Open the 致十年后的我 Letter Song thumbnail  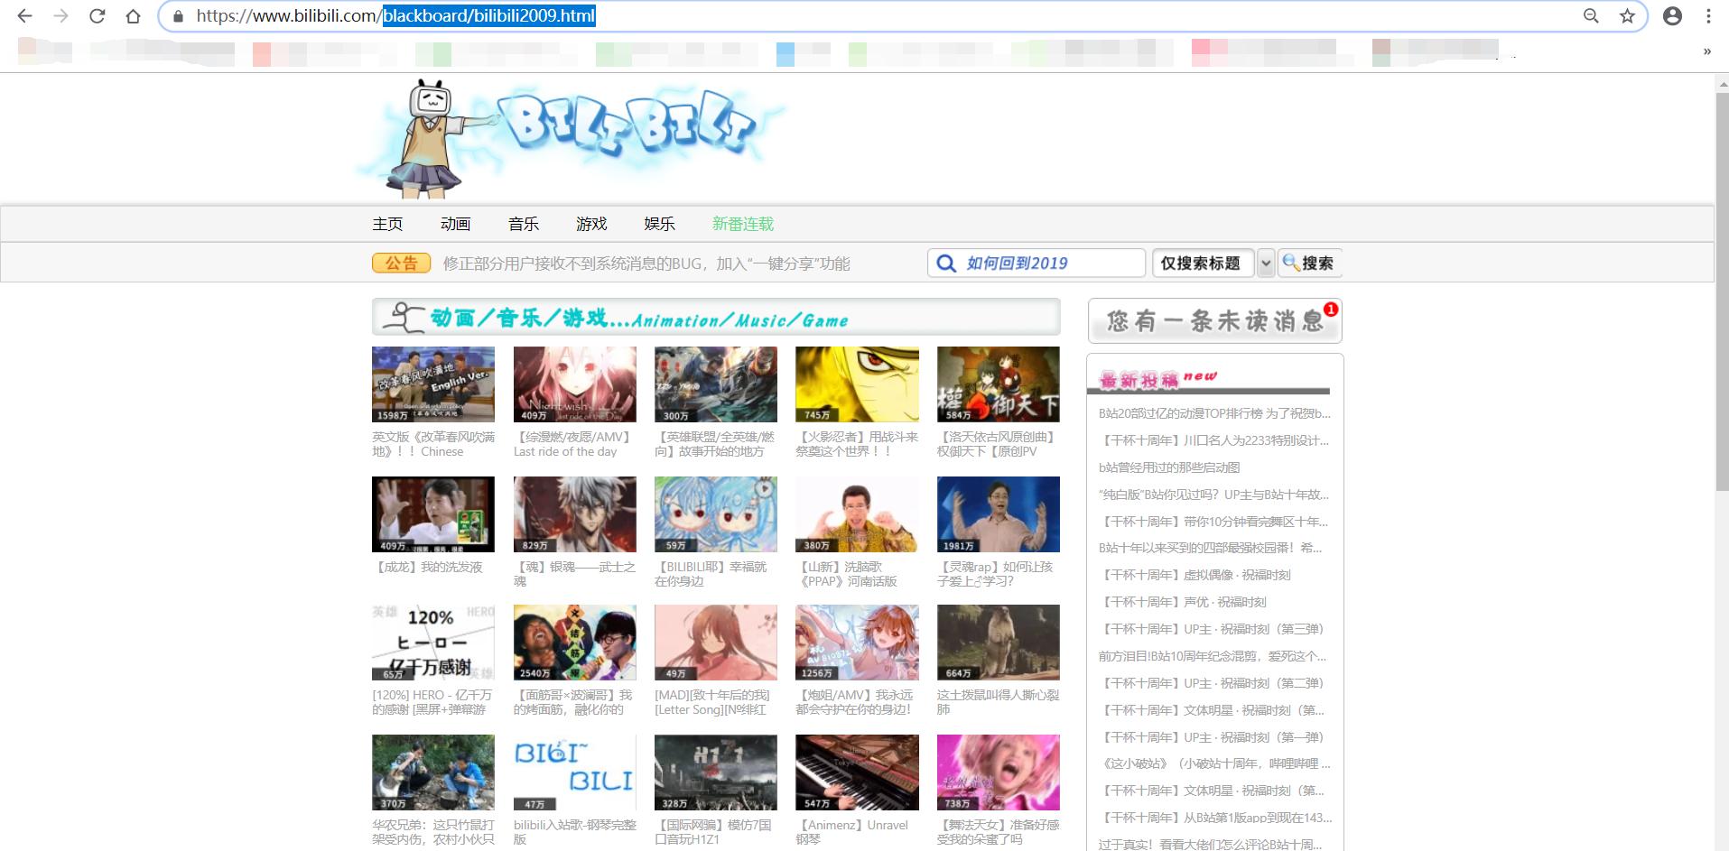point(716,643)
